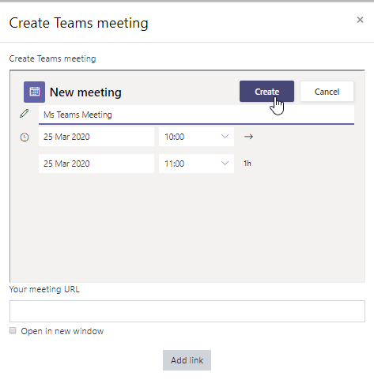Select the start date 25 Mar 2020 field

pos(96,137)
